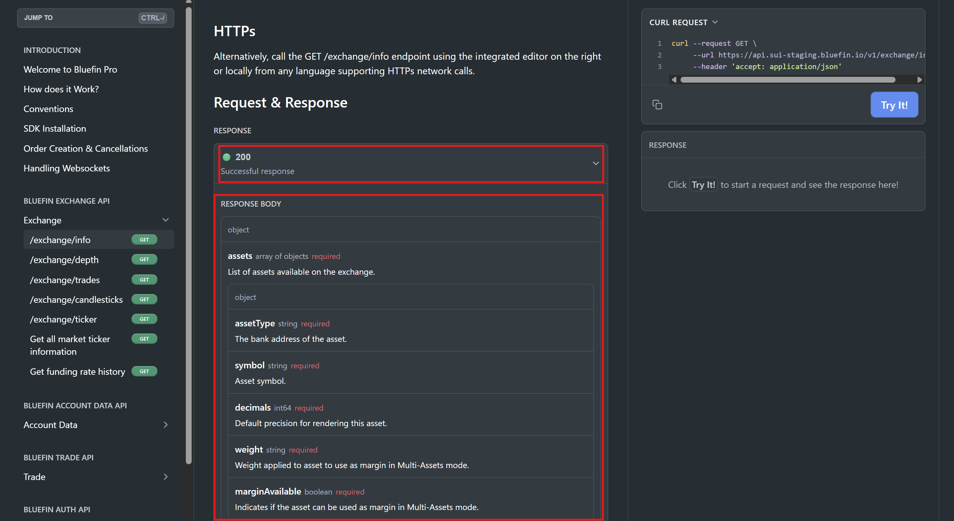The width and height of the screenshot is (954, 521).
Task: Click "The bank address of the asset." description
Action: click(291, 339)
